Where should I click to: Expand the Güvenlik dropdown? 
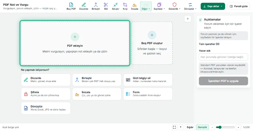pyautogui.click(x=175, y=6)
